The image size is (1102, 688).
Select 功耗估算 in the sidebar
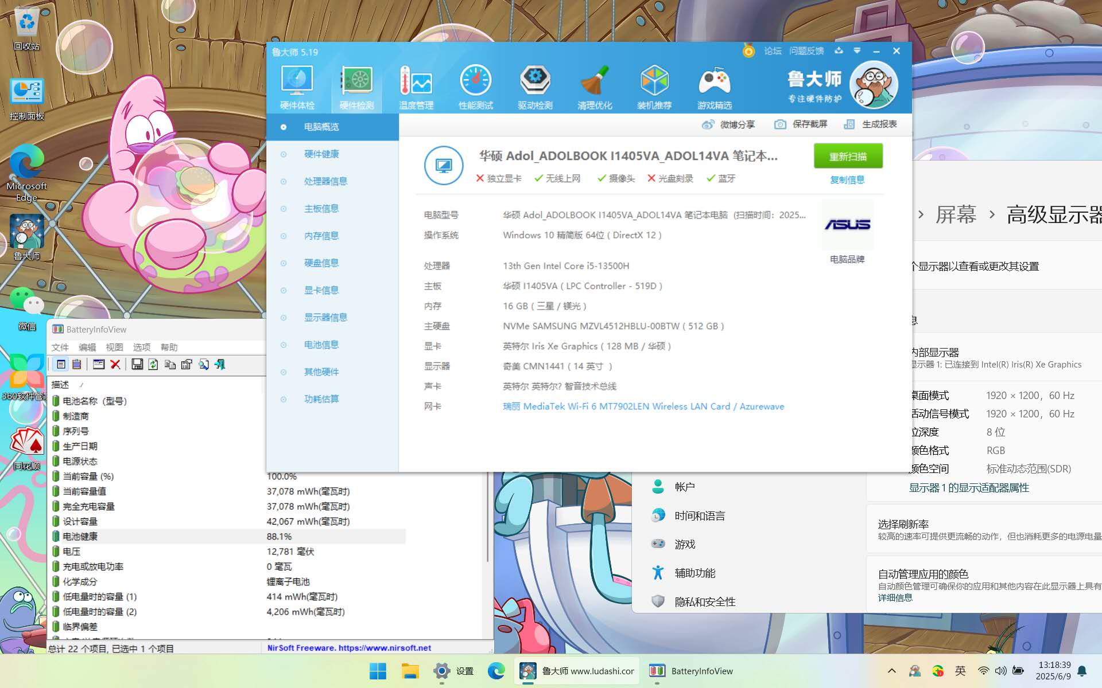pos(332,399)
